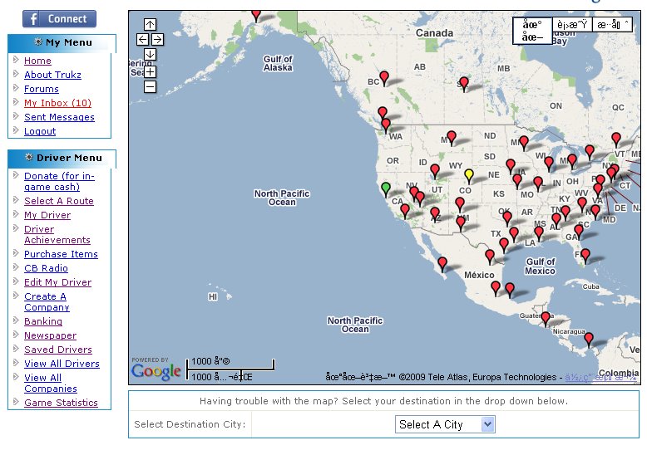Click the red marker in southern California

(x=405, y=211)
